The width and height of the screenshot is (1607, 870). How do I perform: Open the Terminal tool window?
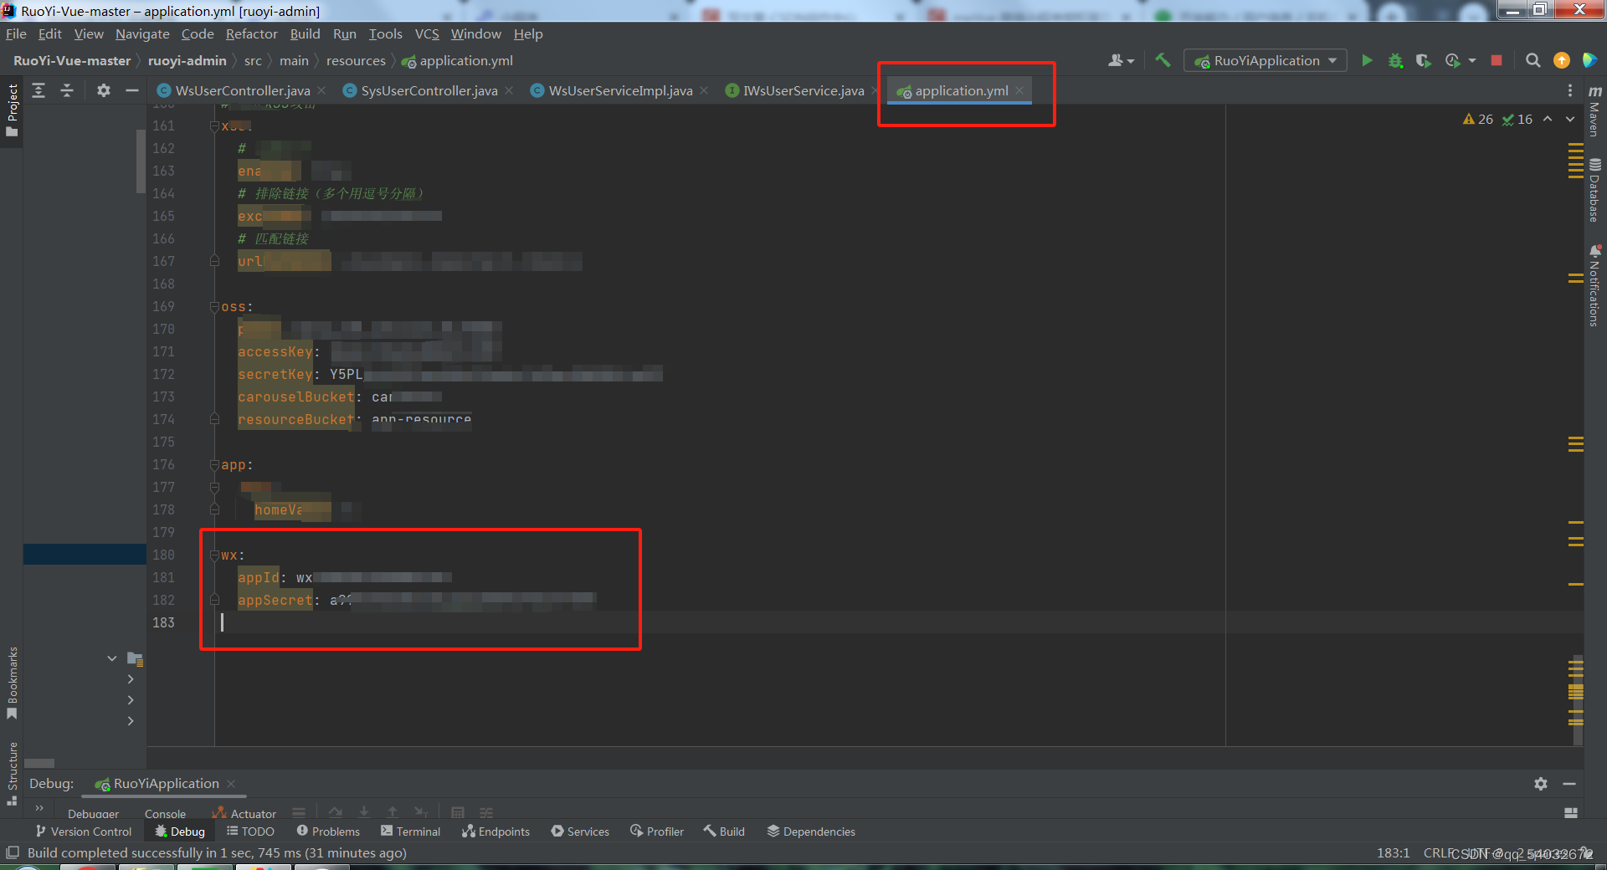(411, 831)
